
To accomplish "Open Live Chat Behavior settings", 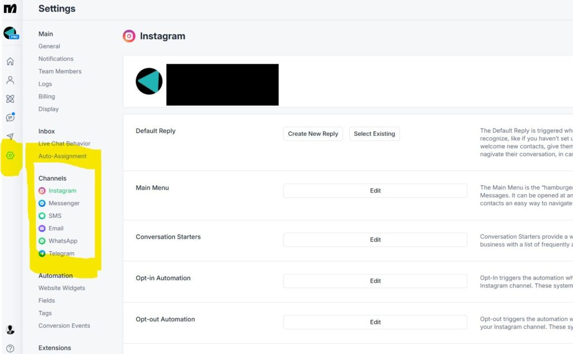I will (64, 143).
